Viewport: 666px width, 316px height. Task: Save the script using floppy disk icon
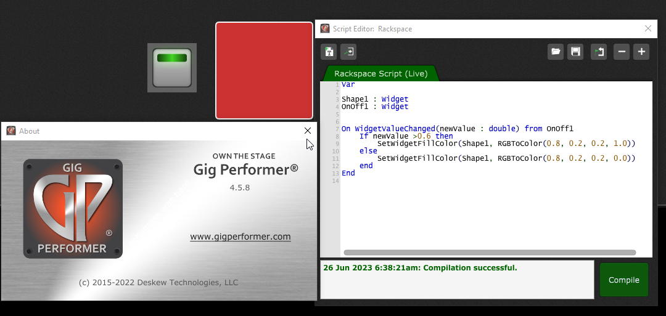point(575,52)
